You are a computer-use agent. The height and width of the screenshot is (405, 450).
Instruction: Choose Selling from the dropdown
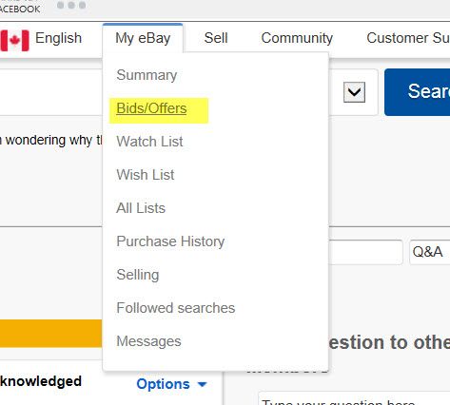point(138,275)
